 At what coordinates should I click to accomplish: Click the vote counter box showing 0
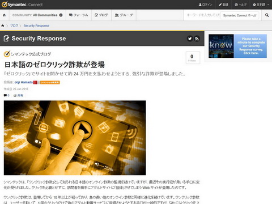[x=193, y=58]
